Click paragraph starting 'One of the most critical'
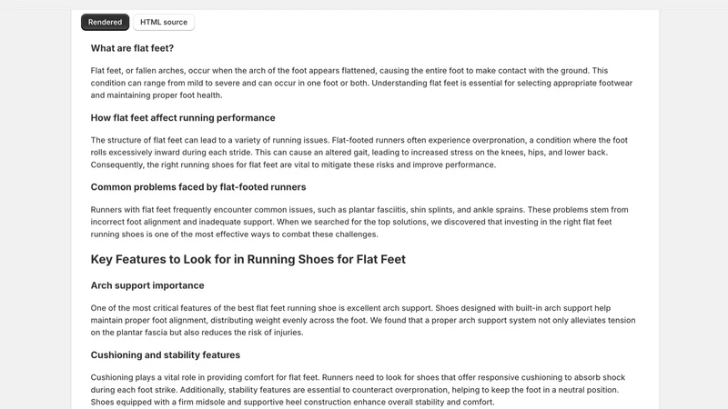 click(362, 321)
